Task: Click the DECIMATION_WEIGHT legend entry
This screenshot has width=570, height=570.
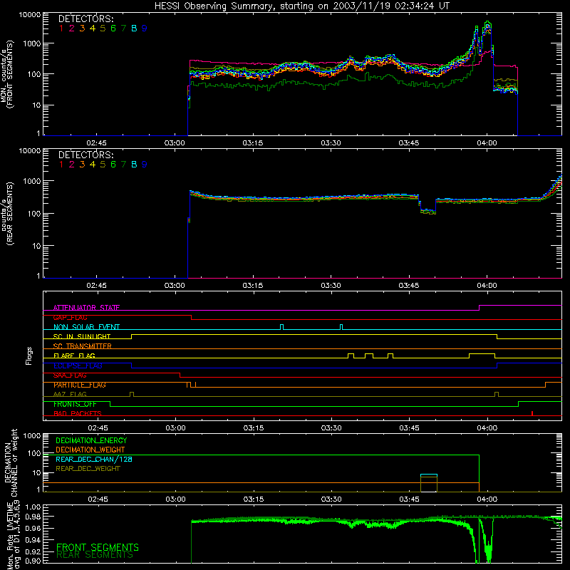Action: 90,450
